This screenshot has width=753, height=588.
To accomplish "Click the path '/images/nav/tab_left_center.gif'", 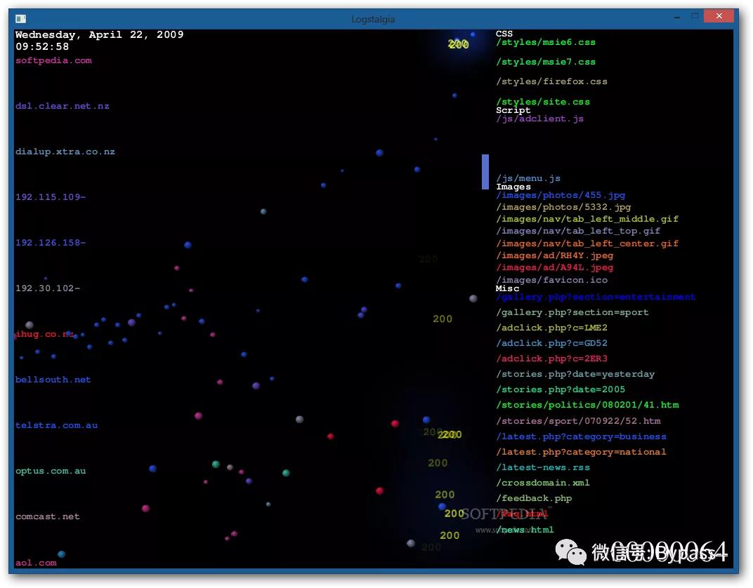I will tap(587, 243).
